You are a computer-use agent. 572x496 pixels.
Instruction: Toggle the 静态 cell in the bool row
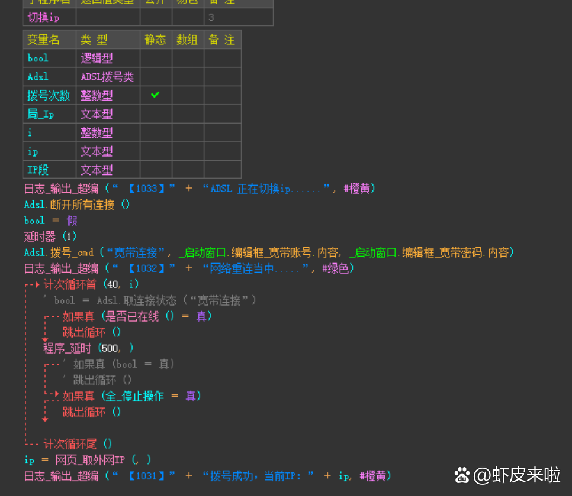156,58
